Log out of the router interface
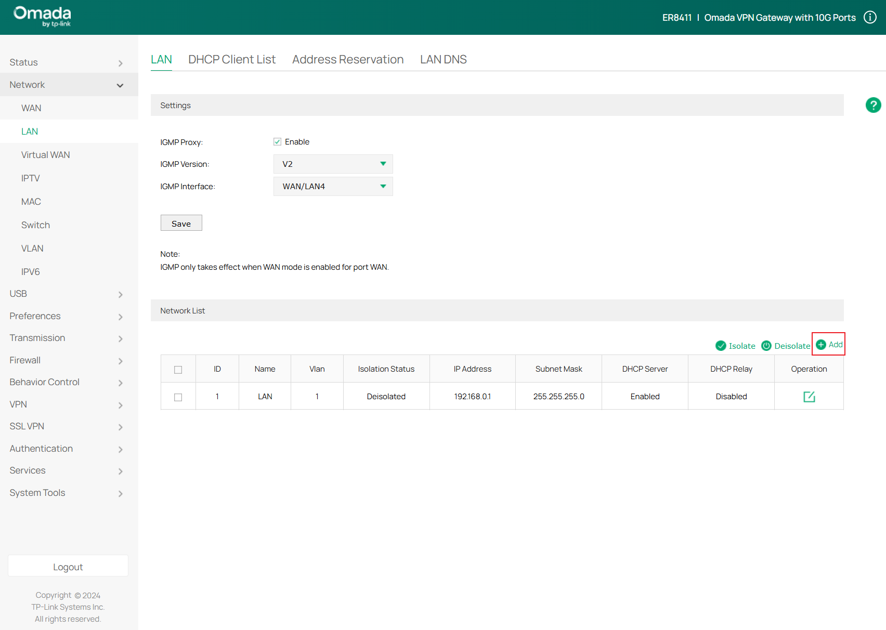The image size is (886, 630). point(68,566)
